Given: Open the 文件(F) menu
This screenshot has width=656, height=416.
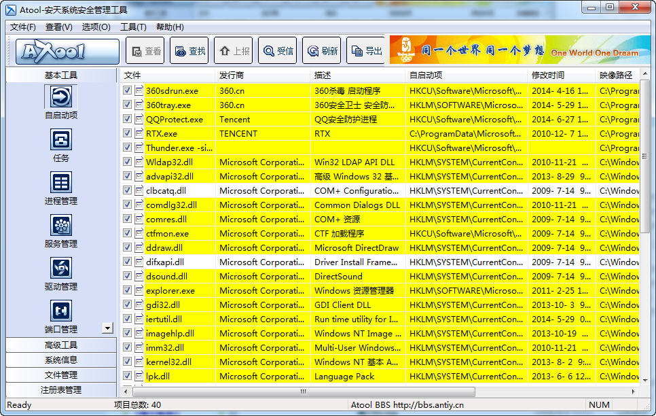Looking at the screenshot, I should coord(22,27).
